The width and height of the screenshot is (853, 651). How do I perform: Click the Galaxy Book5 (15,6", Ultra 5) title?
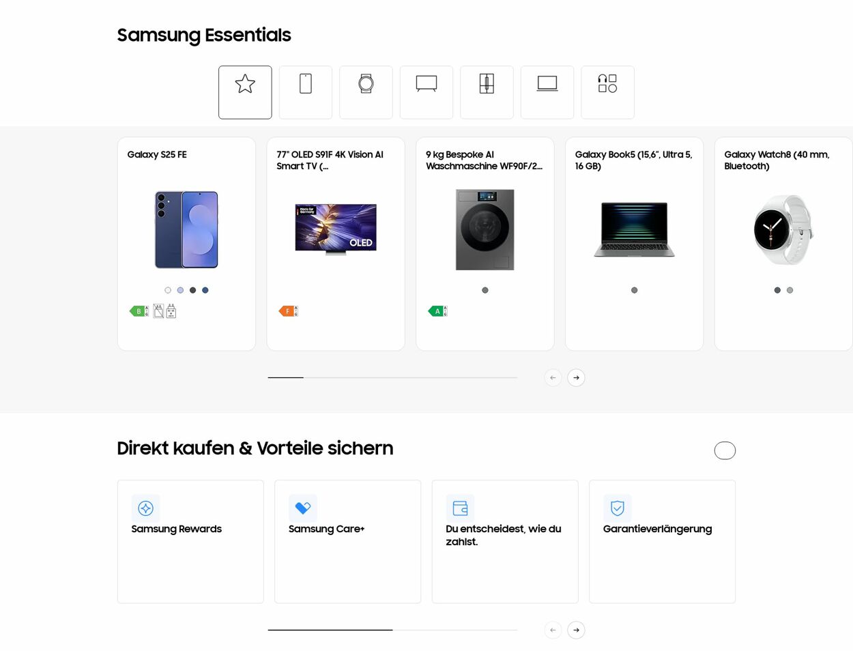[x=633, y=160]
